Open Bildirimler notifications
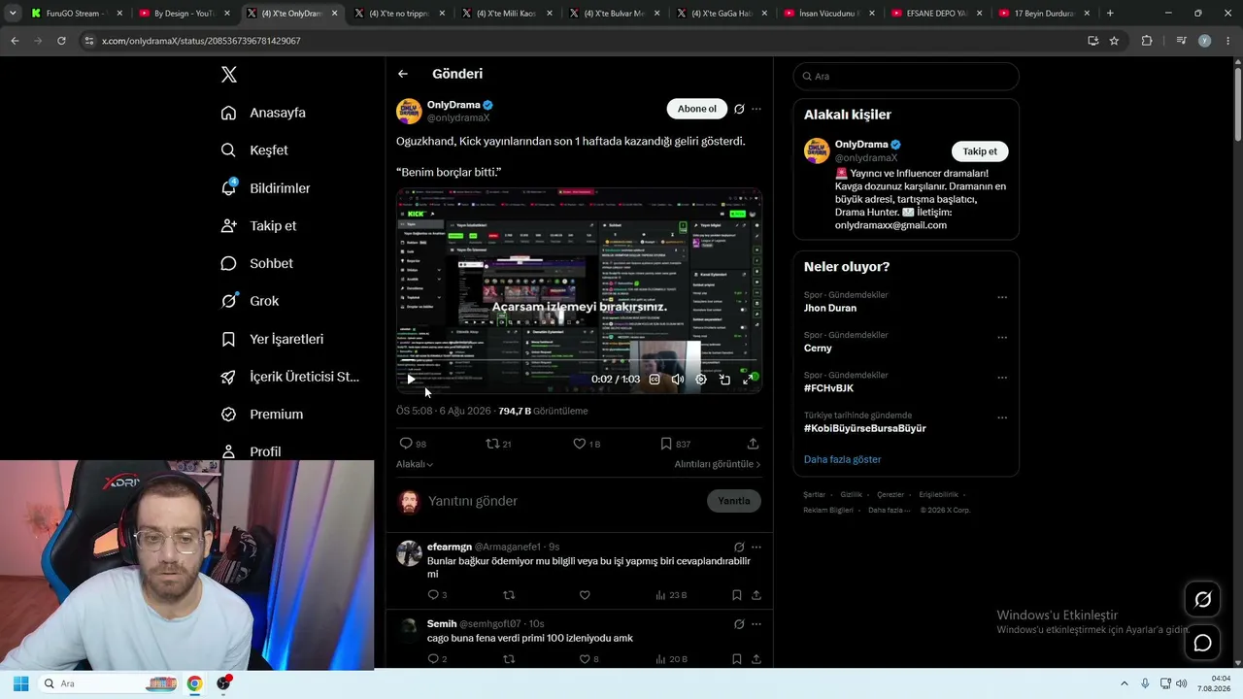Screen dimensions: 1243x699 [x=265, y=188]
